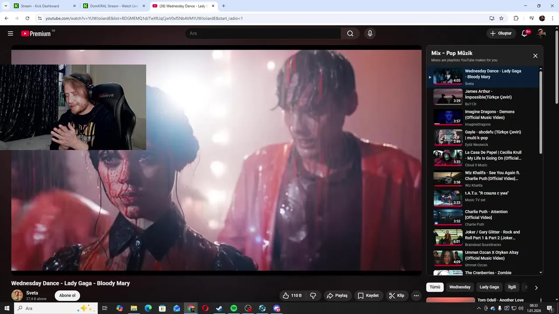Viewport: 559px width, 314px height.
Task: Click the playlist panel scrollbar
Action: 541,113
